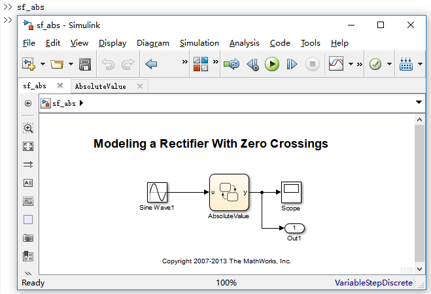Select the Annotation text tool
The image size is (431, 294).
click(28, 183)
